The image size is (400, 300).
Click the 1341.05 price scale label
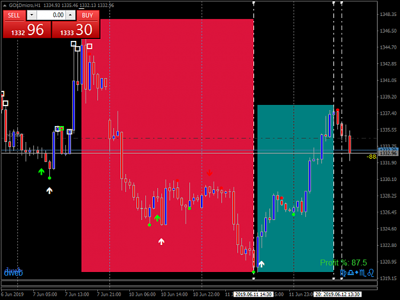pyautogui.click(x=388, y=81)
